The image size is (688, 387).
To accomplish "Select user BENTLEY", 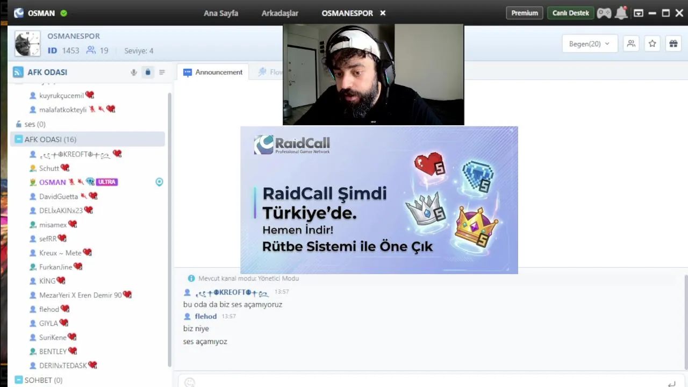I will tap(53, 351).
